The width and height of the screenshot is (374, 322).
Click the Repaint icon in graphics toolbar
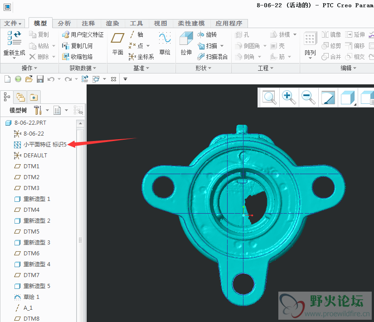click(x=328, y=98)
